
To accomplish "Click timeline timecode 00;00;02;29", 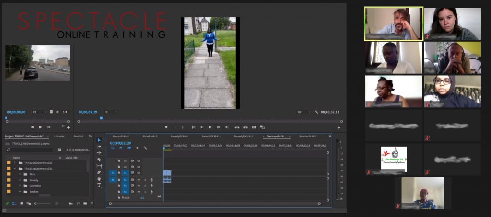I will coord(120,143).
